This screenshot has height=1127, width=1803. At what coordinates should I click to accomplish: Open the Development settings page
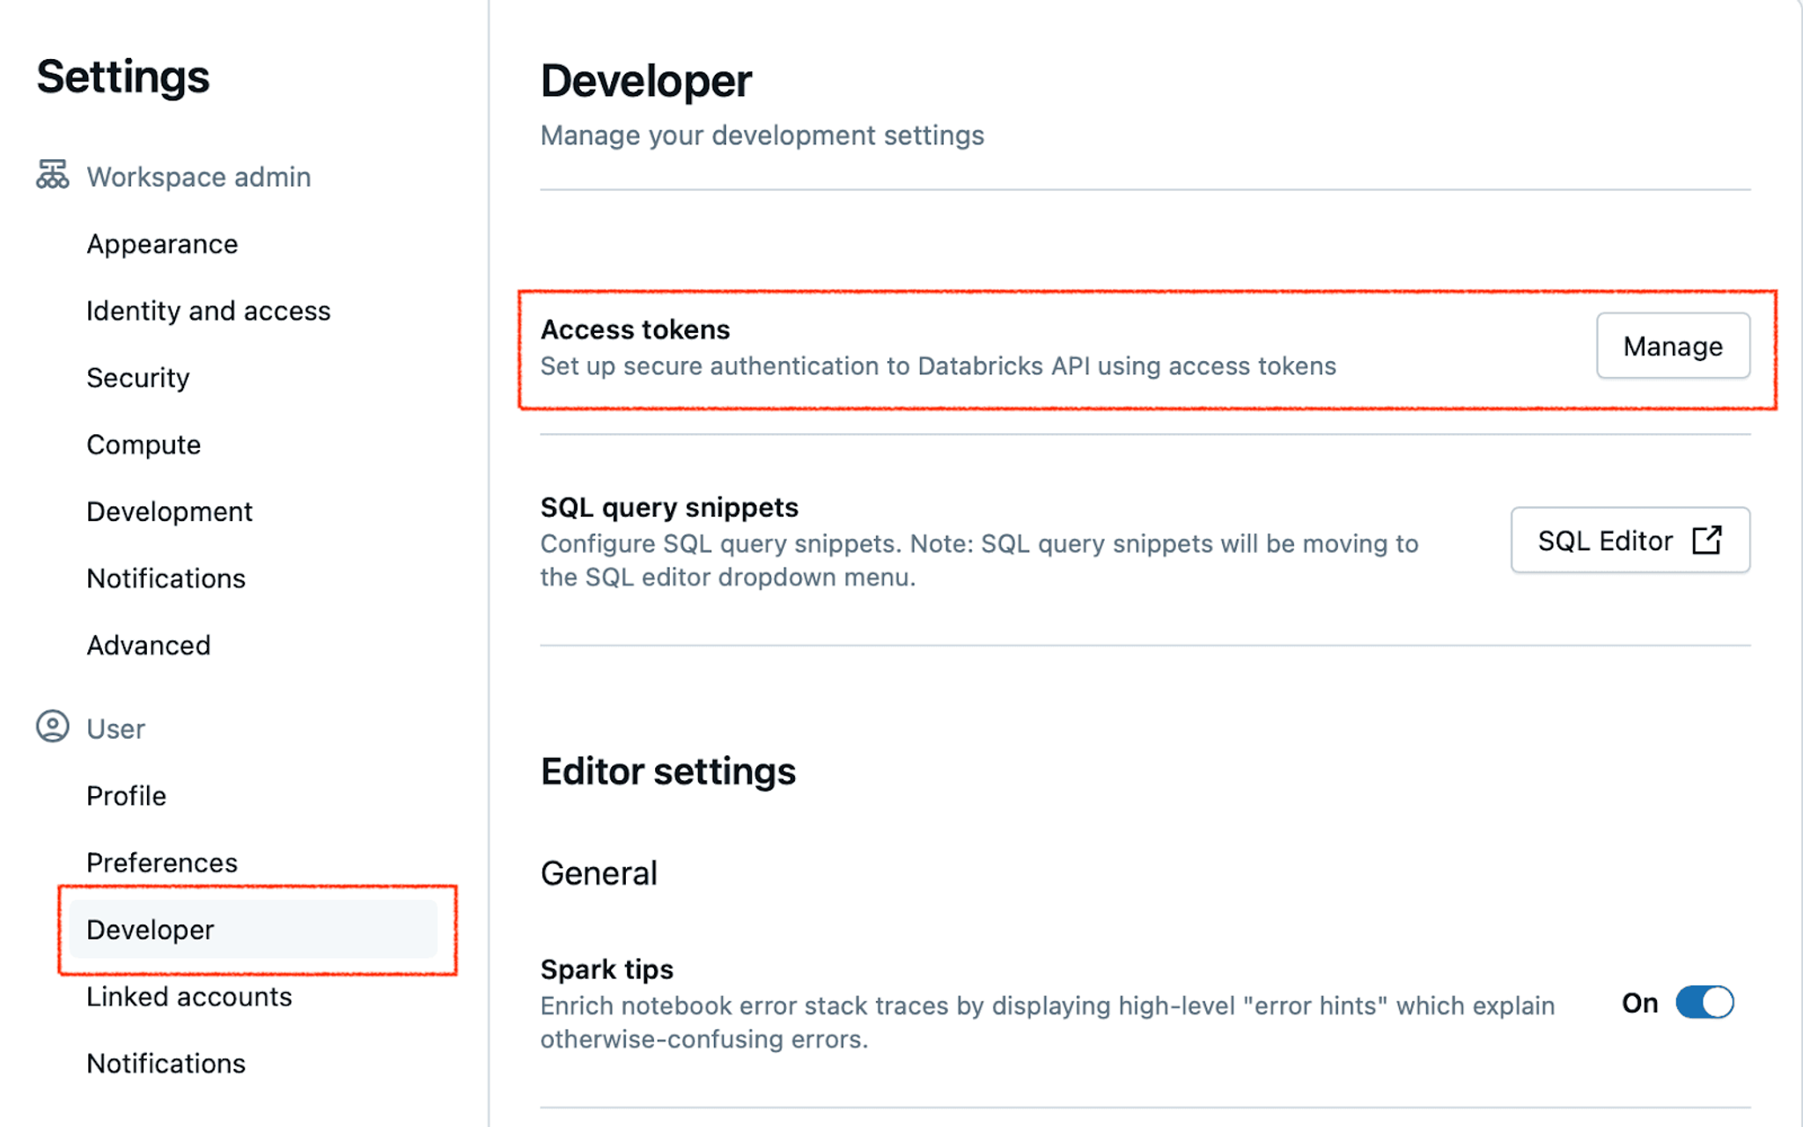(x=170, y=512)
